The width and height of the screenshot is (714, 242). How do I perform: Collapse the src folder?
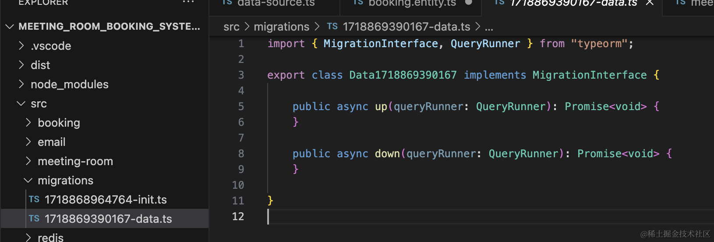[x=39, y=104]
